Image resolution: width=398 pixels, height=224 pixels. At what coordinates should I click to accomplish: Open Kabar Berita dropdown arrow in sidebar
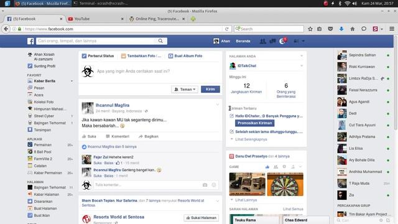pos(72,81)
